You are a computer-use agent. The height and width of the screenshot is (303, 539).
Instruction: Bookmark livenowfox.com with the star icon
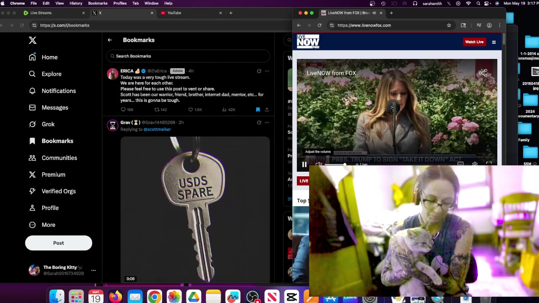pos(449,25)
